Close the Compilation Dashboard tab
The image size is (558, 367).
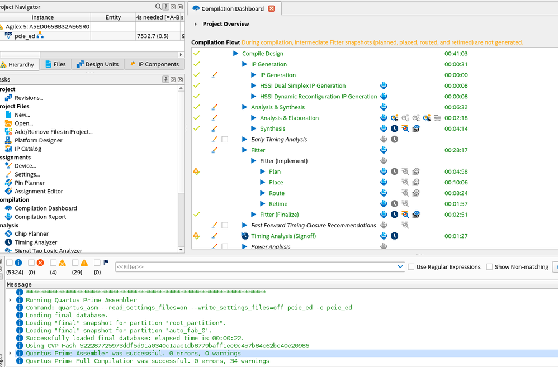pos(272,9)
